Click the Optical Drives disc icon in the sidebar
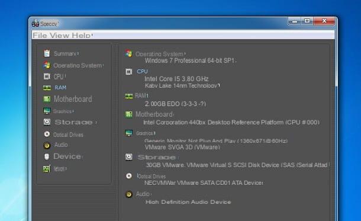The width and height of the screenshot is (361, 221). pos(47,134)
